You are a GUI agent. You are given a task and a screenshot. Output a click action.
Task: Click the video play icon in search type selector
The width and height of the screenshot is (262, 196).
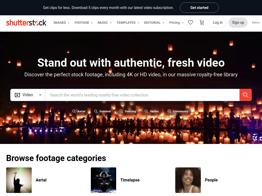point(17,95)
